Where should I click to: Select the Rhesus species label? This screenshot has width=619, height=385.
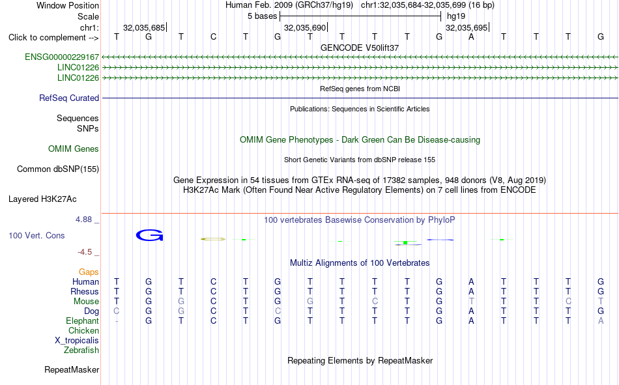tap(85, 291)
